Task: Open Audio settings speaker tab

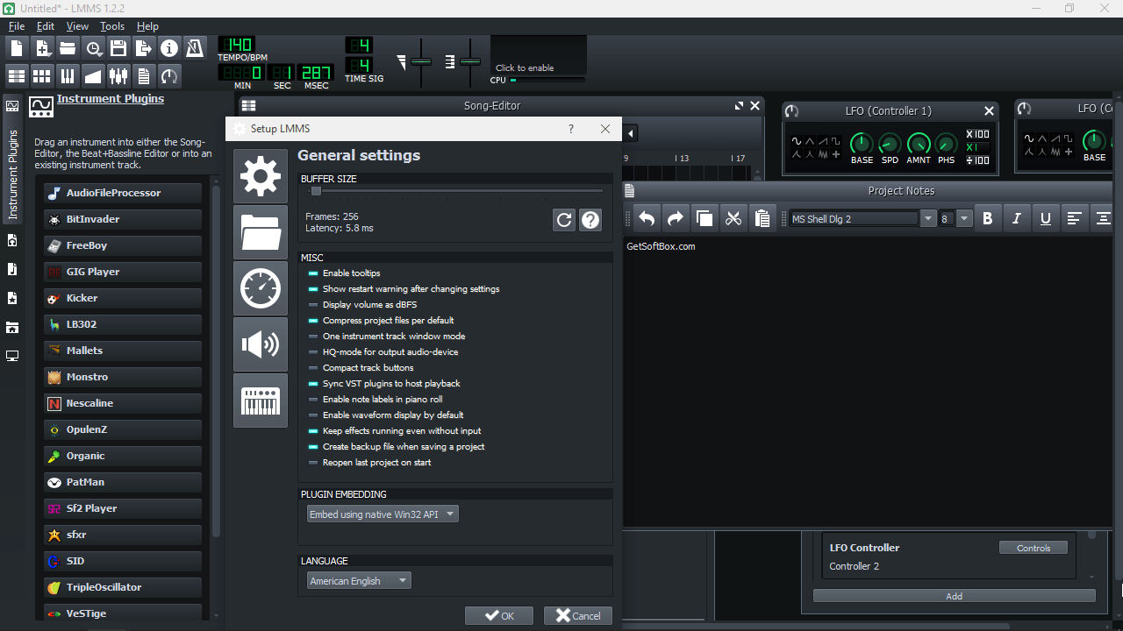Action: click(261, 344)
